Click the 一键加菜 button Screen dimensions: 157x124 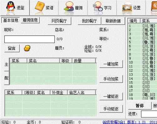click(x=111, y=64)
